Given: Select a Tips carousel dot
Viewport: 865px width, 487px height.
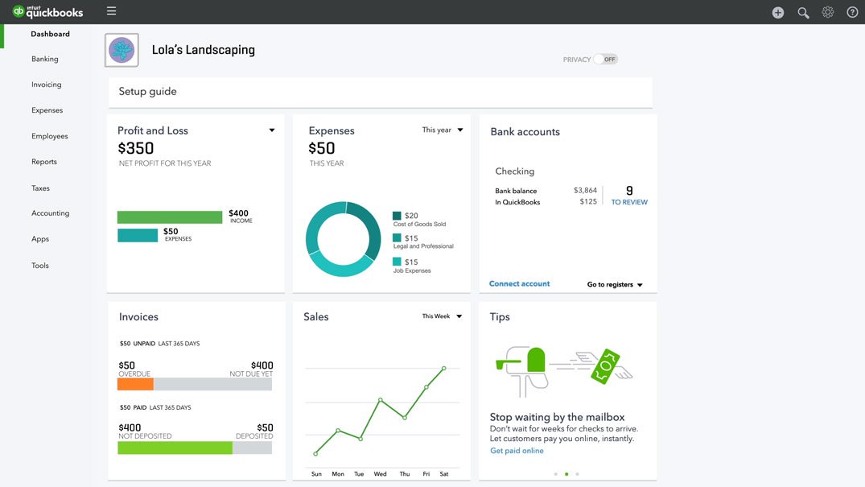Looking at the screenshot, I should [566, 473].
